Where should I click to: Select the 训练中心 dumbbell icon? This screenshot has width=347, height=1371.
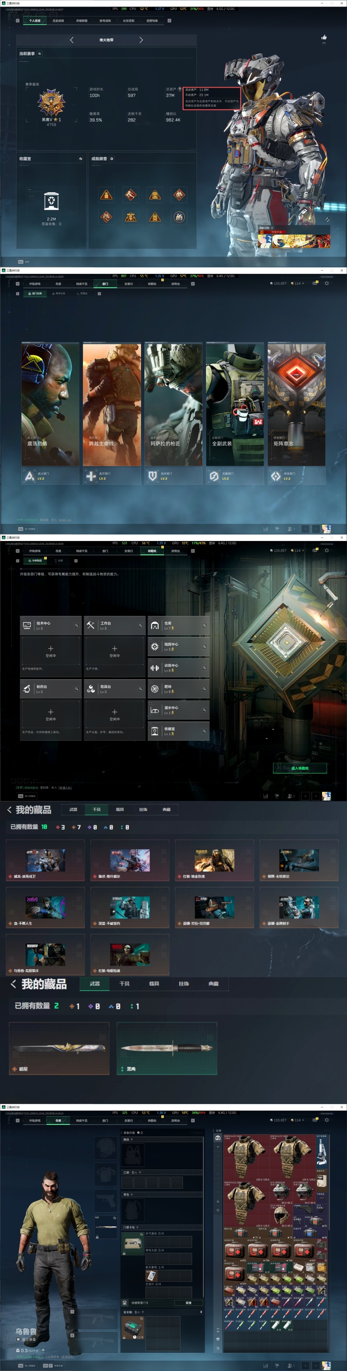(x=155, y=667)
